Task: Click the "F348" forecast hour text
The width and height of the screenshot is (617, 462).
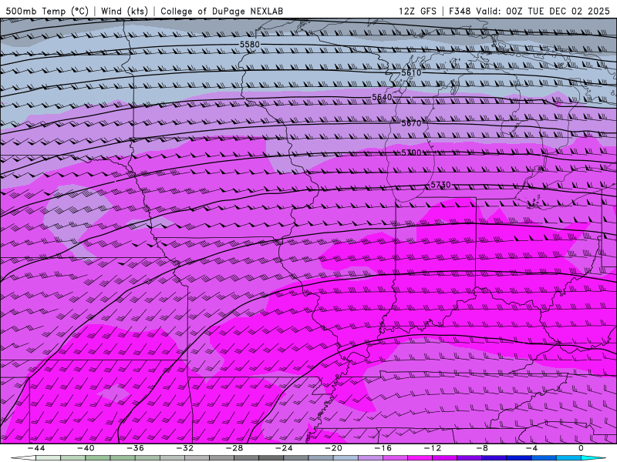Action: [x=459, y=11]
